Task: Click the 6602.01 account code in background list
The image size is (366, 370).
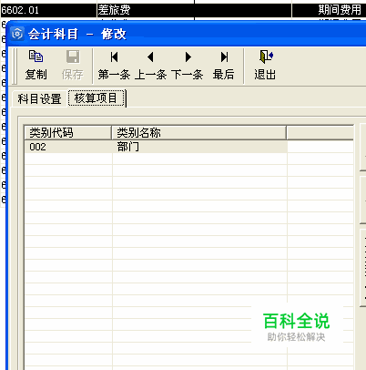Action: coord(48,10)
